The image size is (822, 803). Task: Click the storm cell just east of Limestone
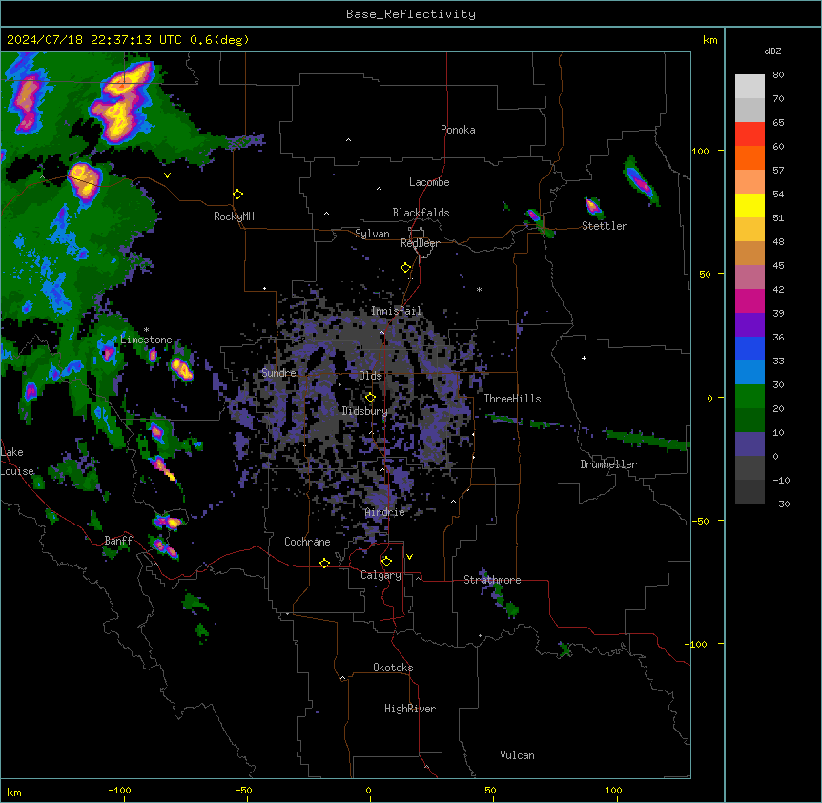(181, 368)
